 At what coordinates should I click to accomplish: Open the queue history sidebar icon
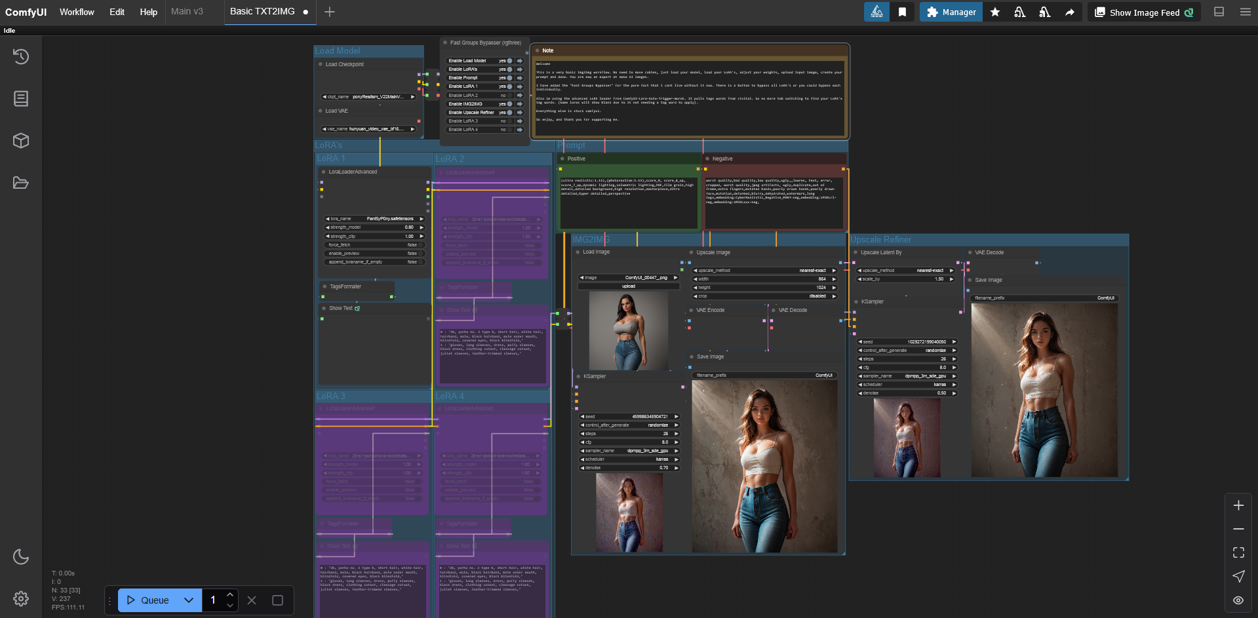[21, 57]
